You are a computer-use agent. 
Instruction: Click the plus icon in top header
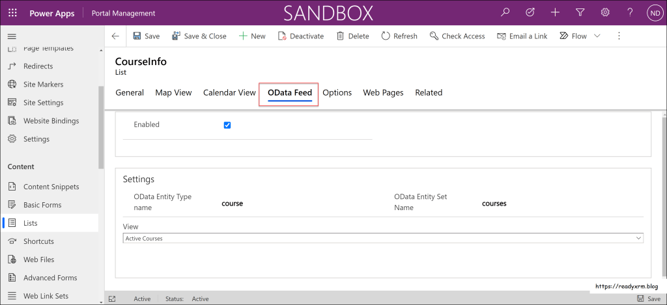click(x=555, y=12)
